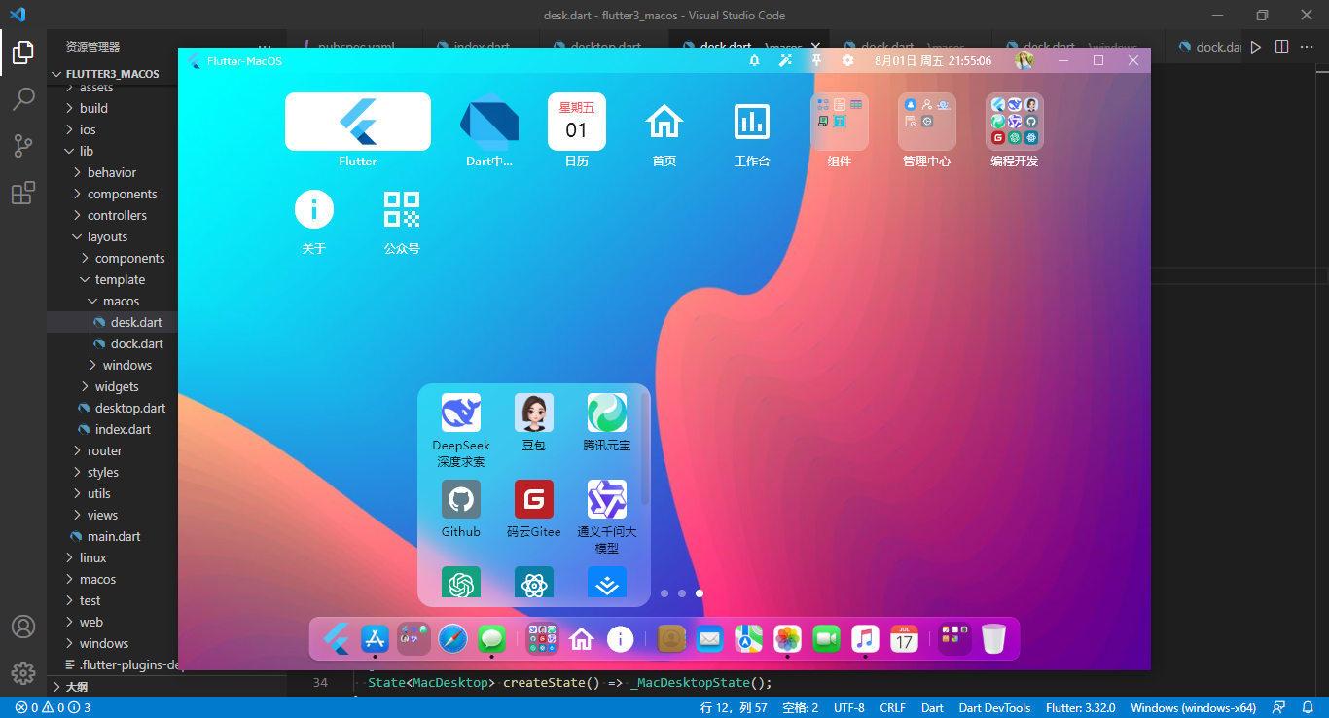The width and height of the screenshot is (1329, 718).
Task: Open the 日历 calendar widget
Action: [577, 122]
